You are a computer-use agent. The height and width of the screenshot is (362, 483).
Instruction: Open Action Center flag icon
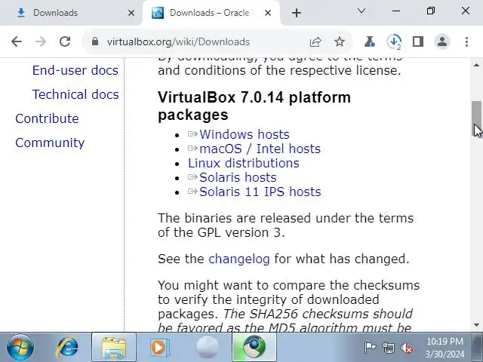[370, 348]
